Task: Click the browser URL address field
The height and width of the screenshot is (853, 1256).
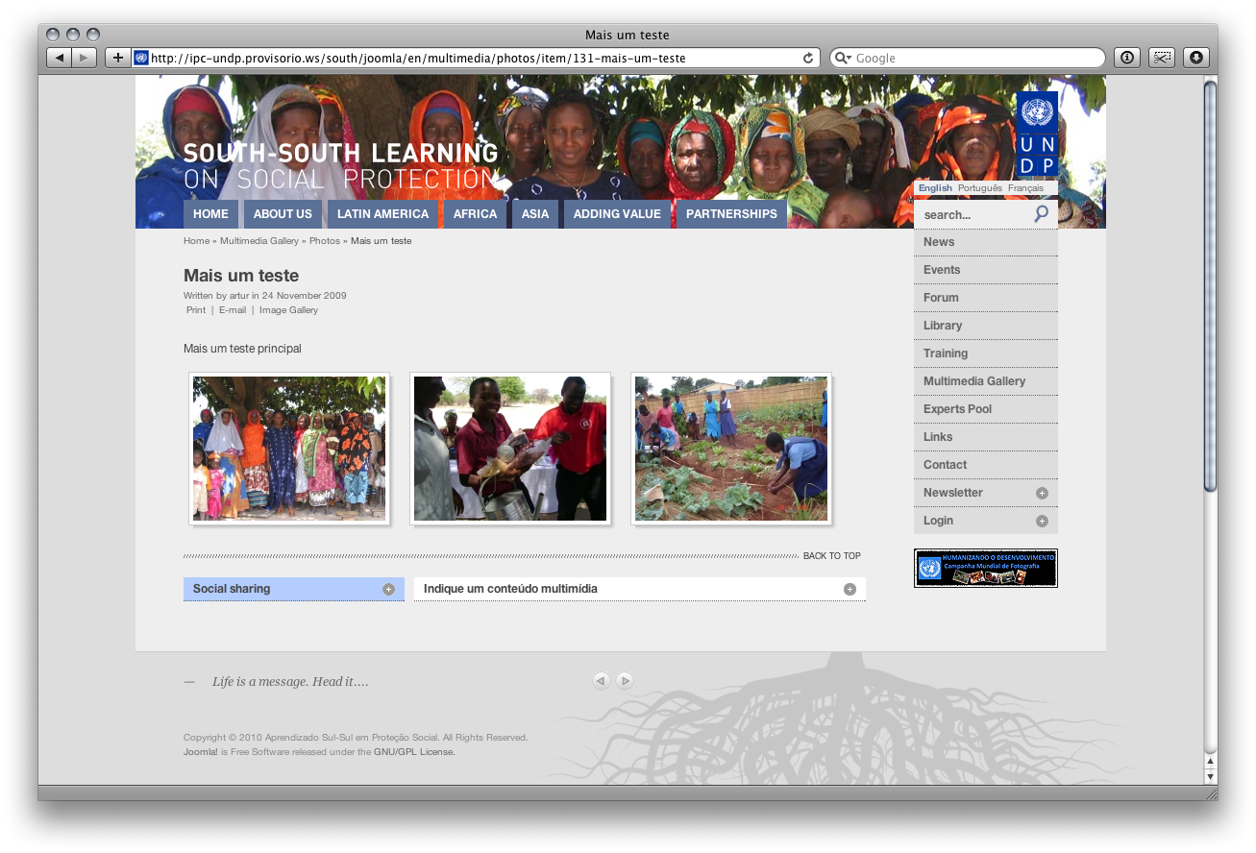Action: 476,58
